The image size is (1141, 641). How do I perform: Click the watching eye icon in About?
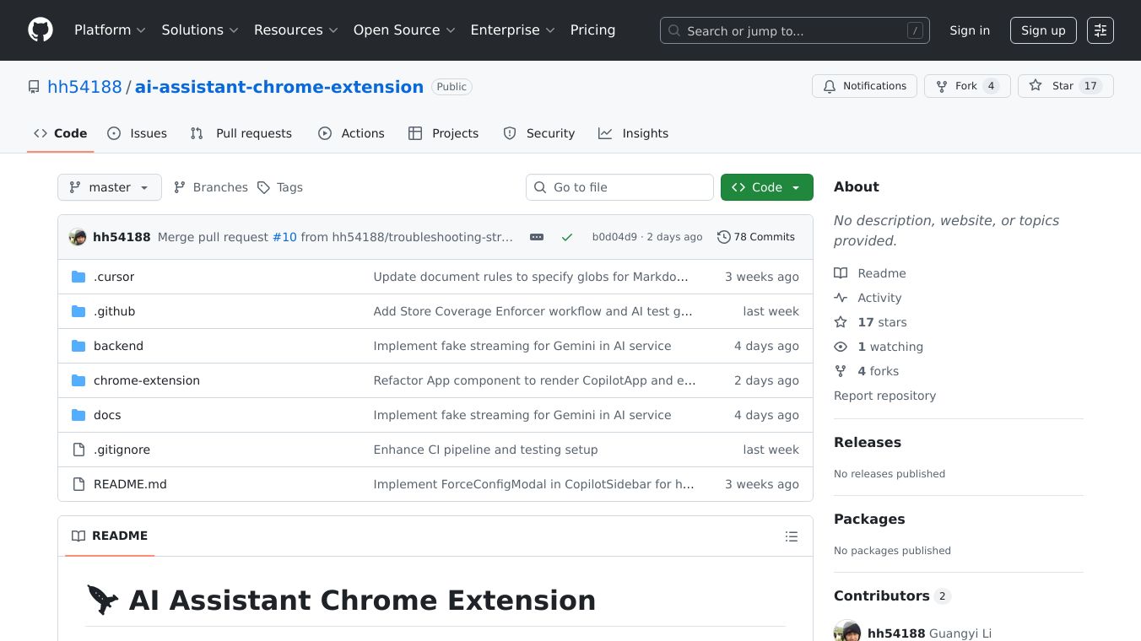(x=841, y=347)
